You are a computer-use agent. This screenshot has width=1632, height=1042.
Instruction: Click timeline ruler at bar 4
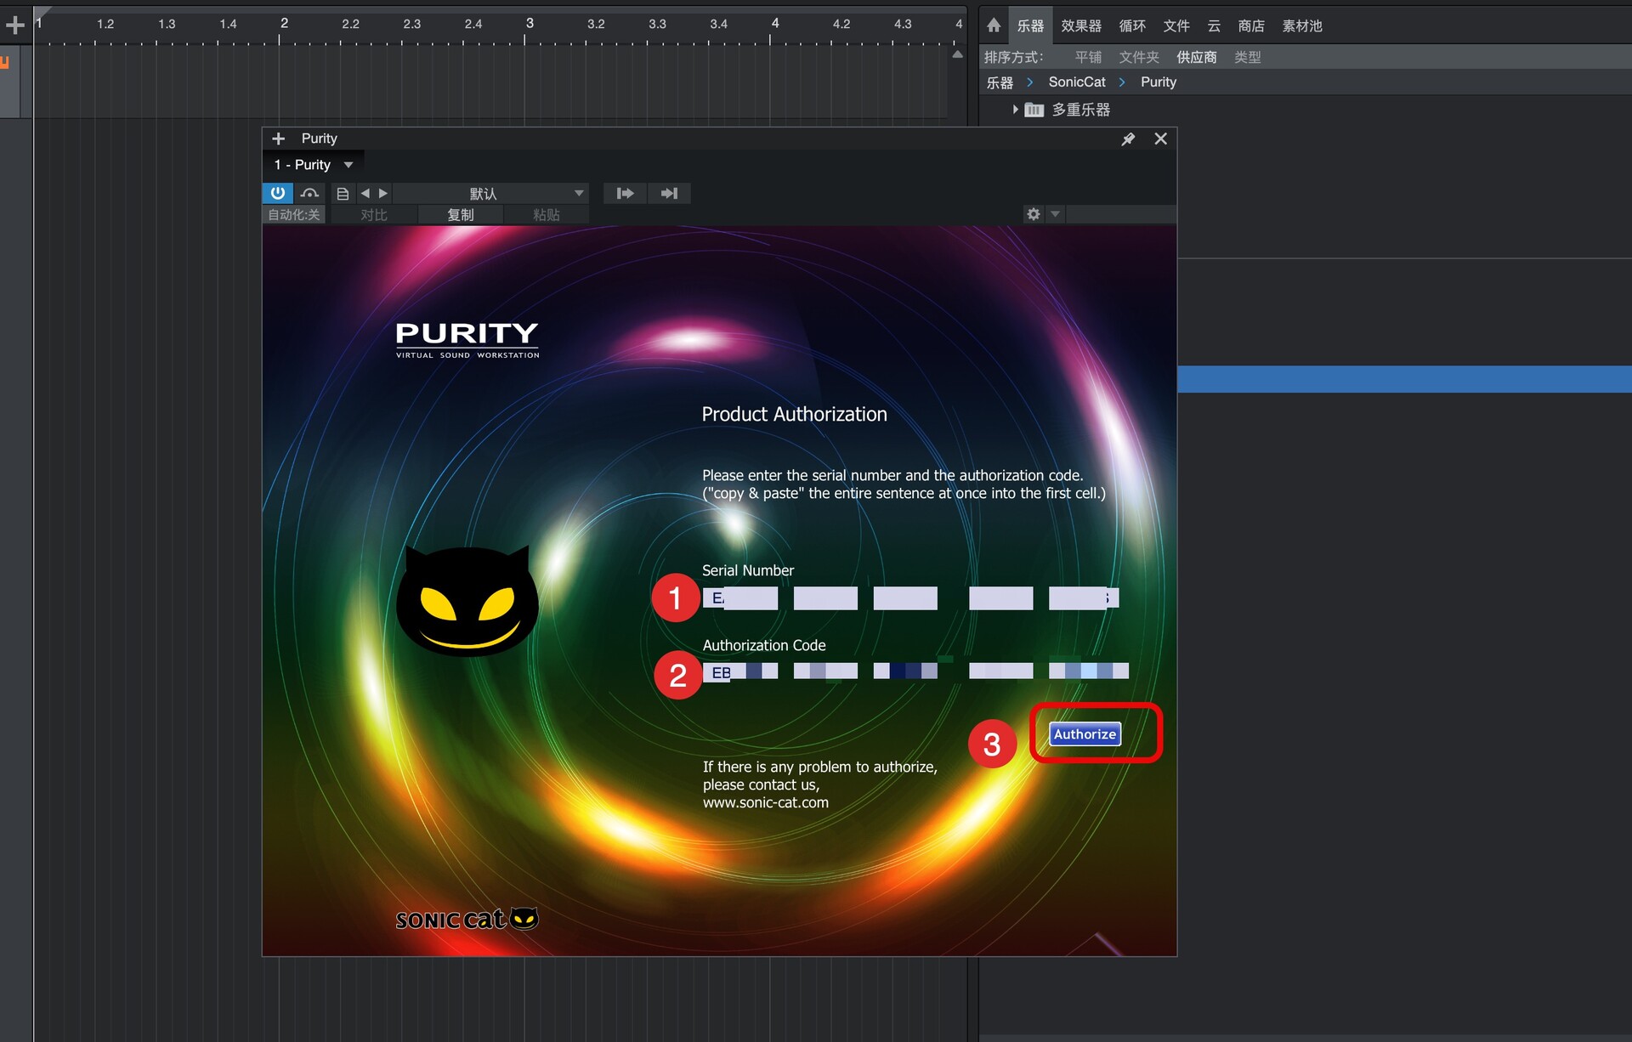775,24
